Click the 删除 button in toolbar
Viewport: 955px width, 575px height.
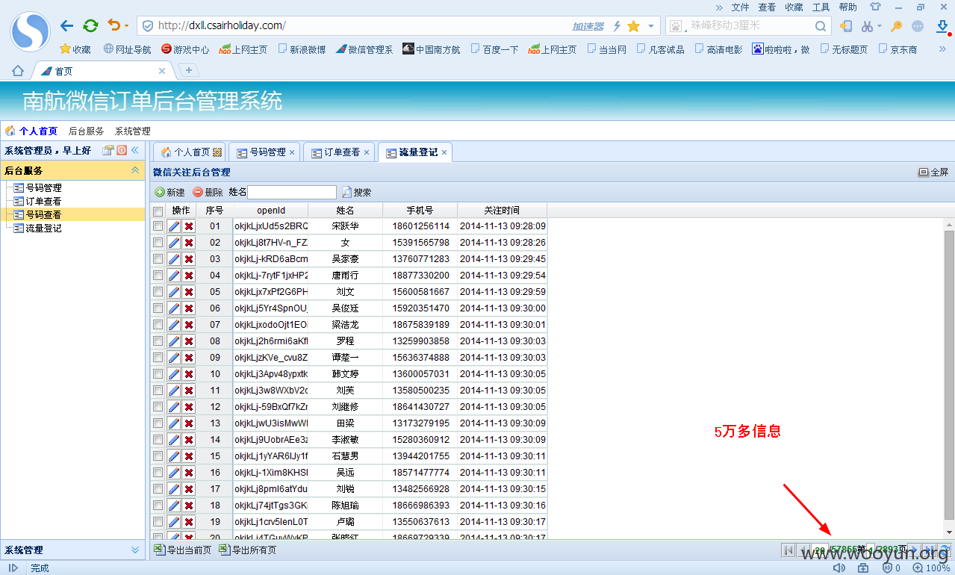click(x=208, y=192)
